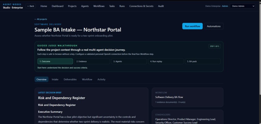Click the STEP 1 OF 5 badge

(x=215, y=46)
